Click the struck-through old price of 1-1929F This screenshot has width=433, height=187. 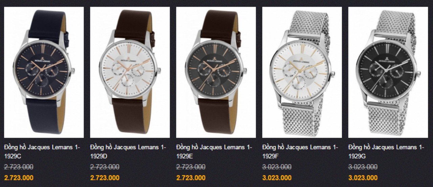tap(277, 167)
